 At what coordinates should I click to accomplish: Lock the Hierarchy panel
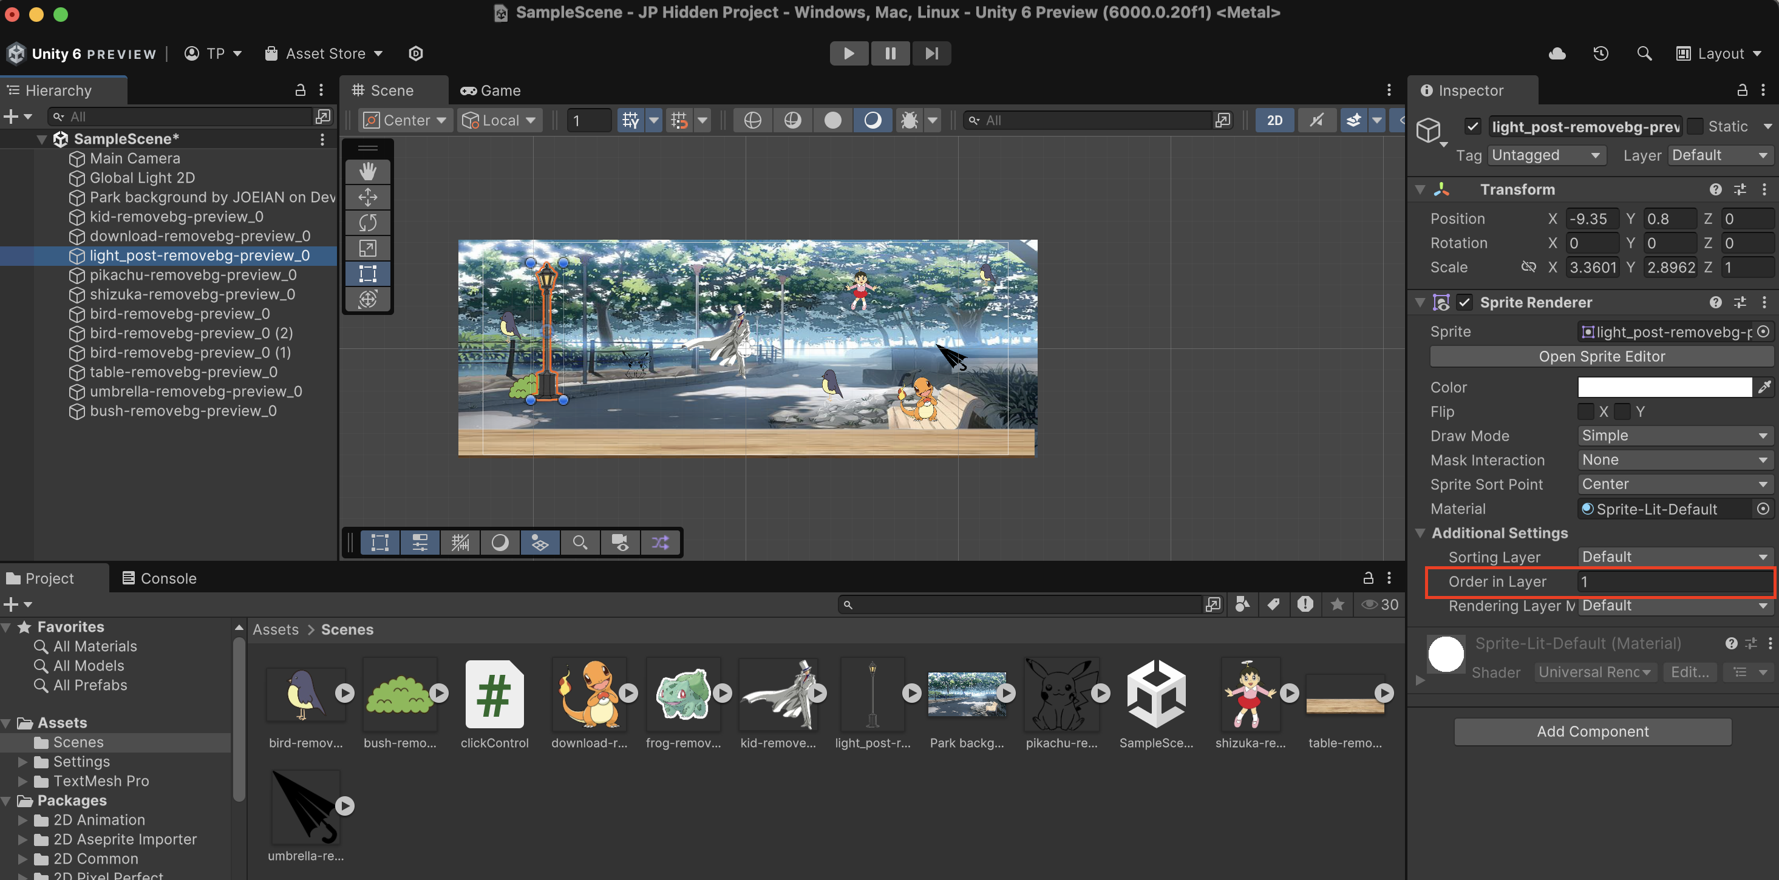(x=300, y=90)
